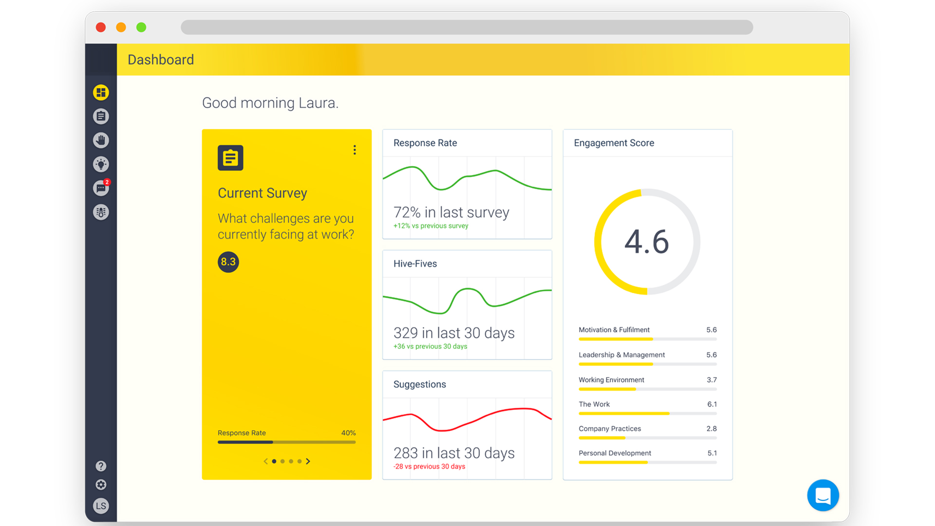Open the Surveys clipboard sidebar icon
The height and width of the screenshot is (526, 935).
click(101, 116)
